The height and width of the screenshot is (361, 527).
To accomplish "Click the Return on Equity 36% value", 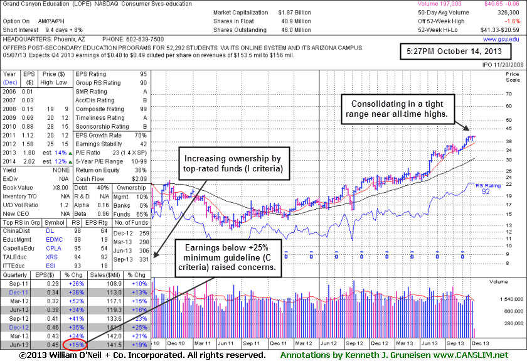I will pos(141,170).
